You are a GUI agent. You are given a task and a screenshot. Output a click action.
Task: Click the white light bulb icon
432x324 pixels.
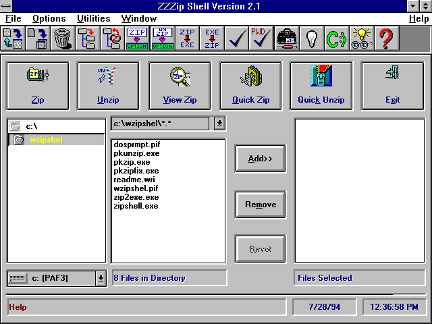coord(312,38)
